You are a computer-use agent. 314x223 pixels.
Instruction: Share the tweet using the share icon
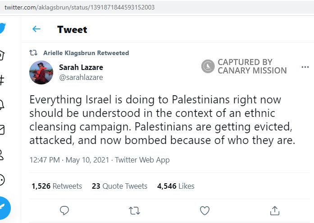(x=275, y=210)
